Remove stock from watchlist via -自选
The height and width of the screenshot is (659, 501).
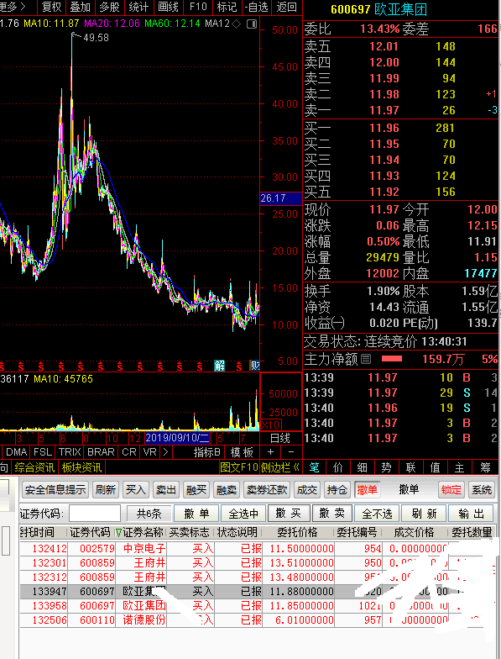(x=258, y=7)
